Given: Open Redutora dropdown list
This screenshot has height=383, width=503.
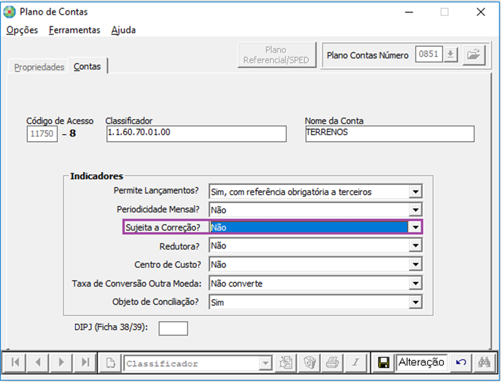Looking at the screenshot, I should pyautogui.click(x=416, y=246).
